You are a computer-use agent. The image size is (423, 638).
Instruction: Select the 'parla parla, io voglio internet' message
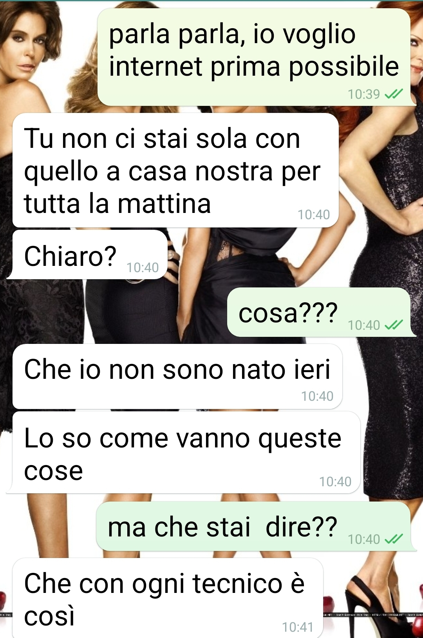pos(254,57)
